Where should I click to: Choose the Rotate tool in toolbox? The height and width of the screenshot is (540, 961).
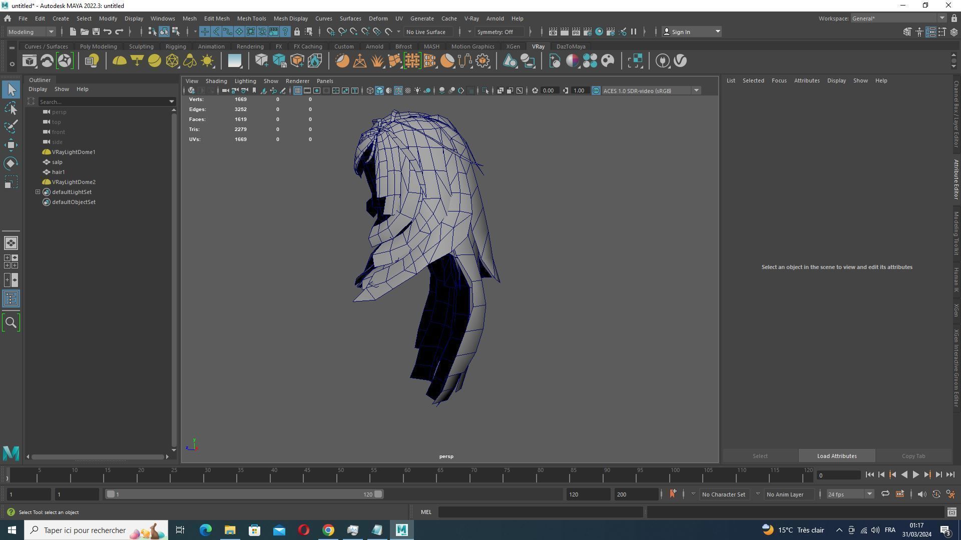click(x=11, y=163)
